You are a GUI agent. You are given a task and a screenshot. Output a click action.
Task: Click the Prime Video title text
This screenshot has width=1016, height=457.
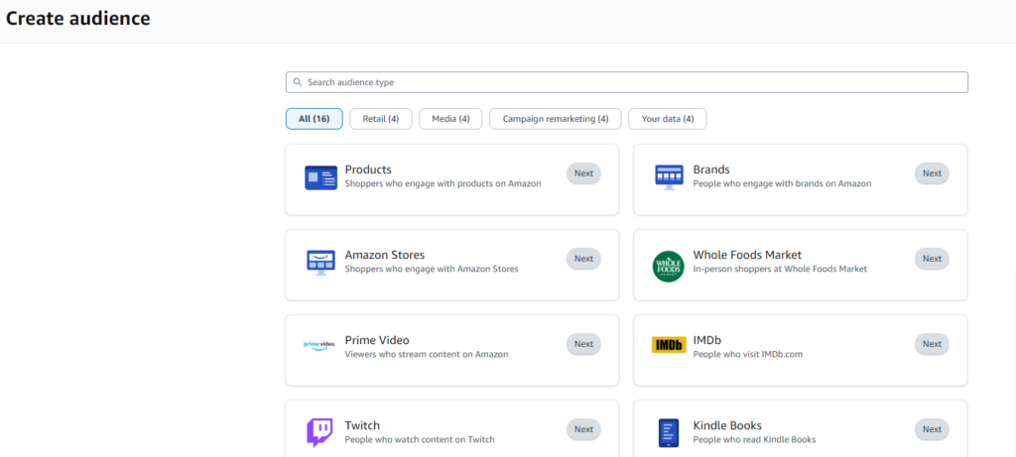(x=377, y=340)
